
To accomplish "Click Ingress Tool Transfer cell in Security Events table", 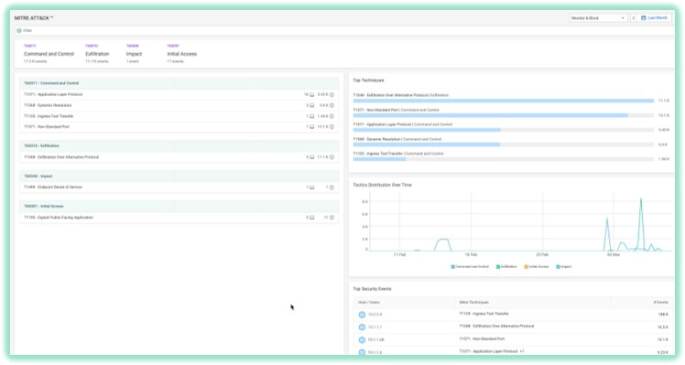I will [484, 314].
